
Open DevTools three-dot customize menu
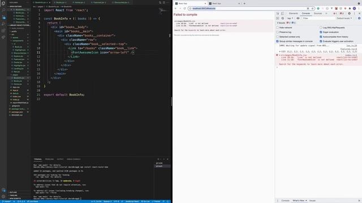pyautogui.click(x=354, y=14)
